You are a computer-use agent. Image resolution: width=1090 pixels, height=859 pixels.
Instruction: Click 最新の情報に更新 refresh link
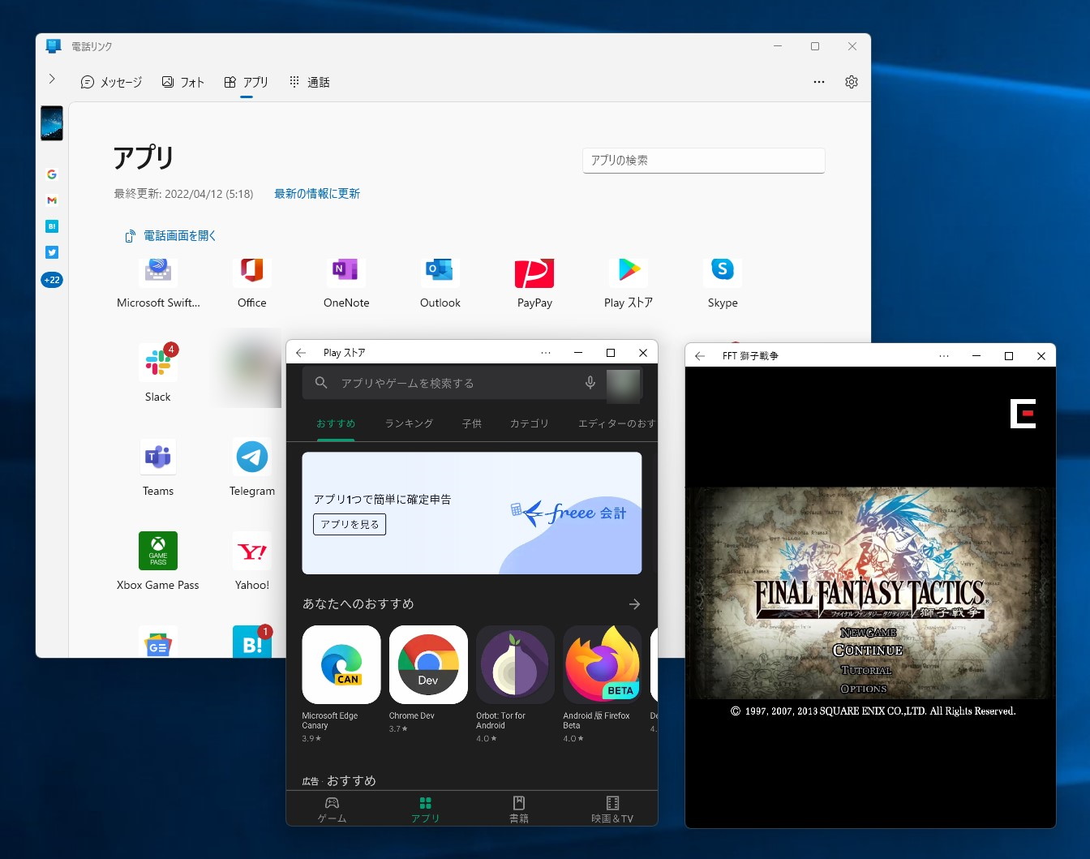coord(317,194)
